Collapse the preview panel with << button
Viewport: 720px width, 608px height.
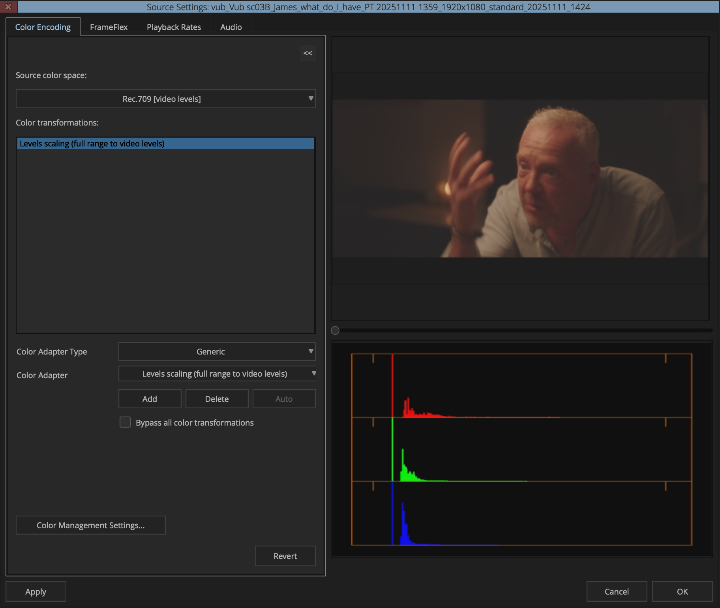[x=308, y=53]
